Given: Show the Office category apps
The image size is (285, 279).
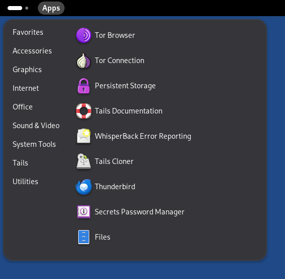Looking at the screenshot, I should coord(23,107).
